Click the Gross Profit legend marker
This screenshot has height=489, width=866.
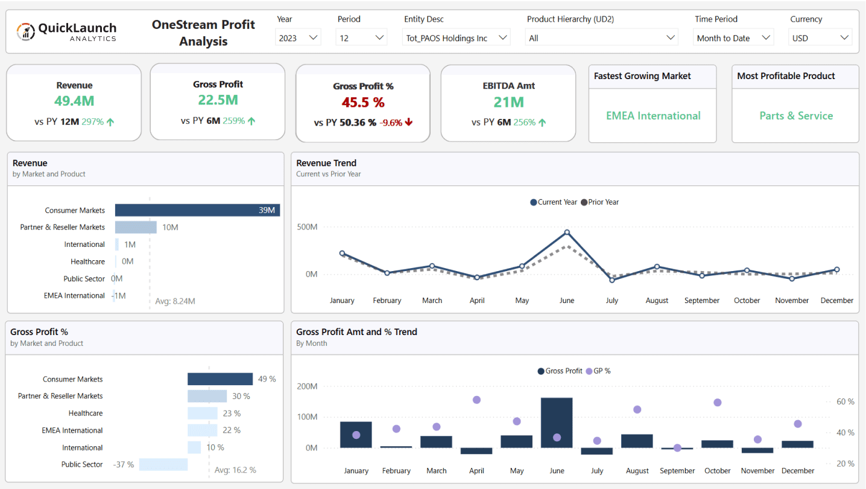point(541,371)
